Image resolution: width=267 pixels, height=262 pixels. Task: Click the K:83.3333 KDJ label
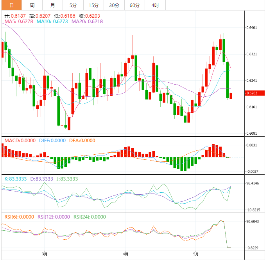click(x=16, y=179)
